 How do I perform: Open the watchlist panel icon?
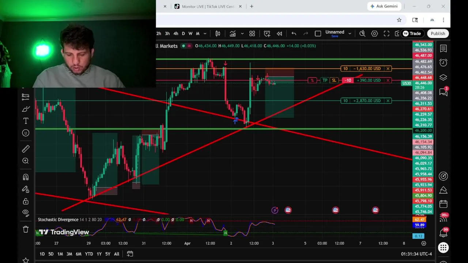pos(444,49)
